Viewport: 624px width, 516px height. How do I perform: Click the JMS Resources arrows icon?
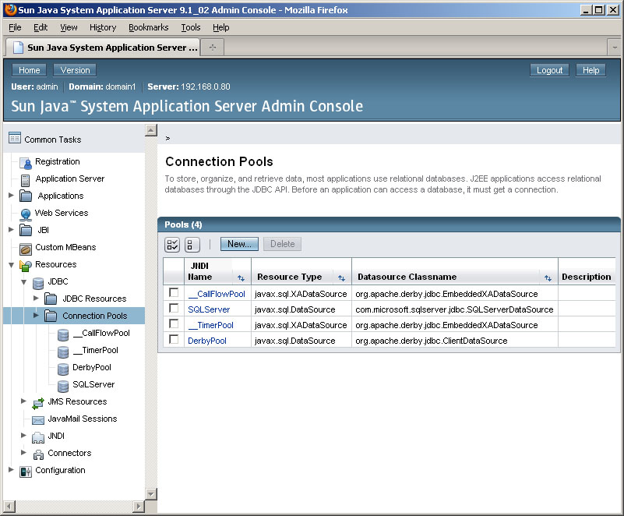38,403
